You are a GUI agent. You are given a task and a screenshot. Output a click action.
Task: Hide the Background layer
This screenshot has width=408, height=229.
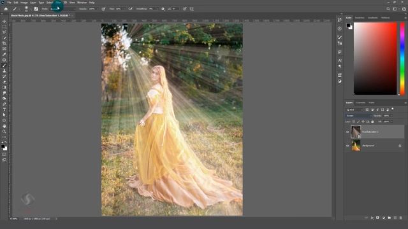point(347,146)
